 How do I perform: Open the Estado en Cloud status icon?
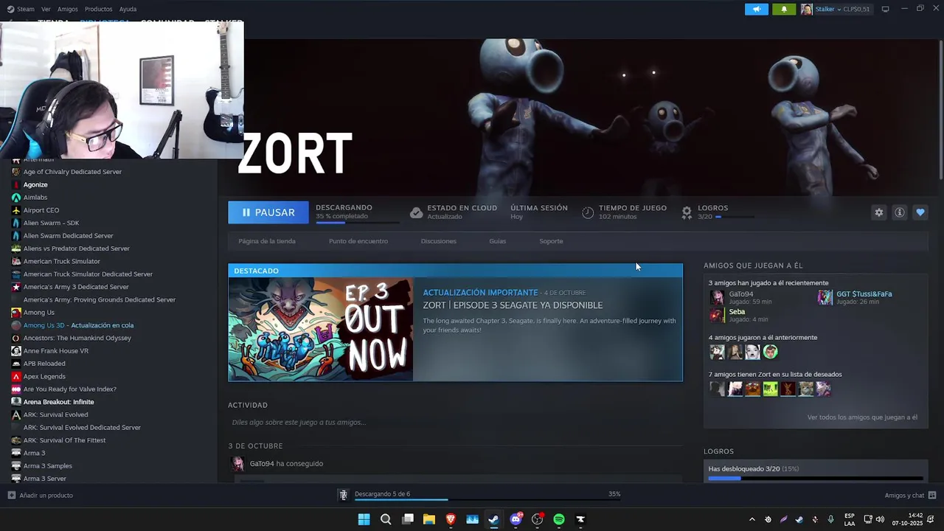tap(416, 212)
